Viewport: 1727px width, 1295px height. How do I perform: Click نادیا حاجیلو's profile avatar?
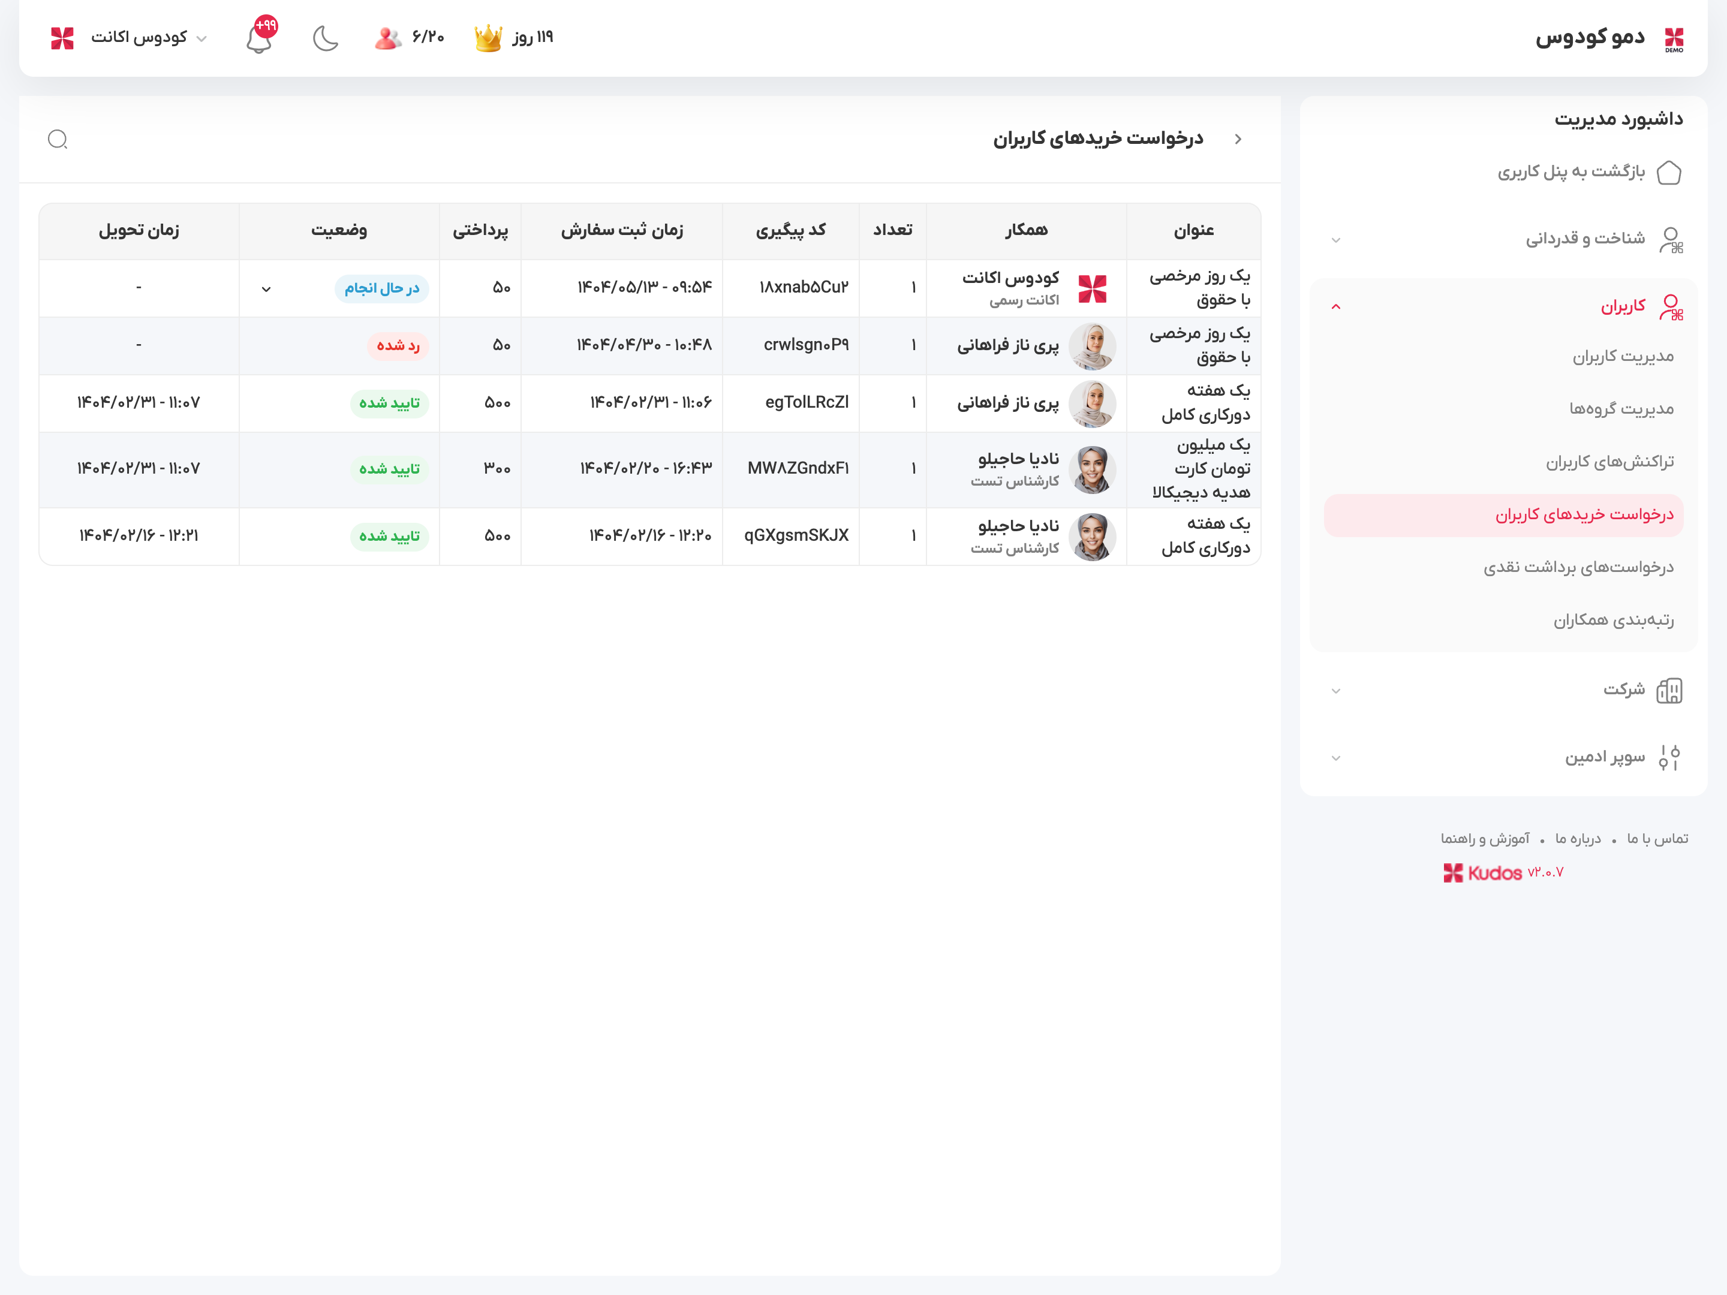click(1093, 469)
